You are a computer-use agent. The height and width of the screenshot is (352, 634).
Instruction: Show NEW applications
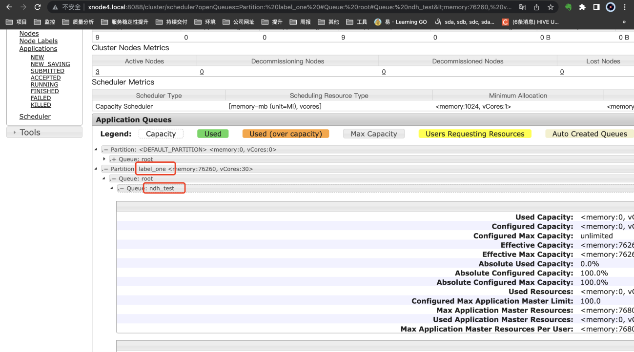[x=37, y=57]
